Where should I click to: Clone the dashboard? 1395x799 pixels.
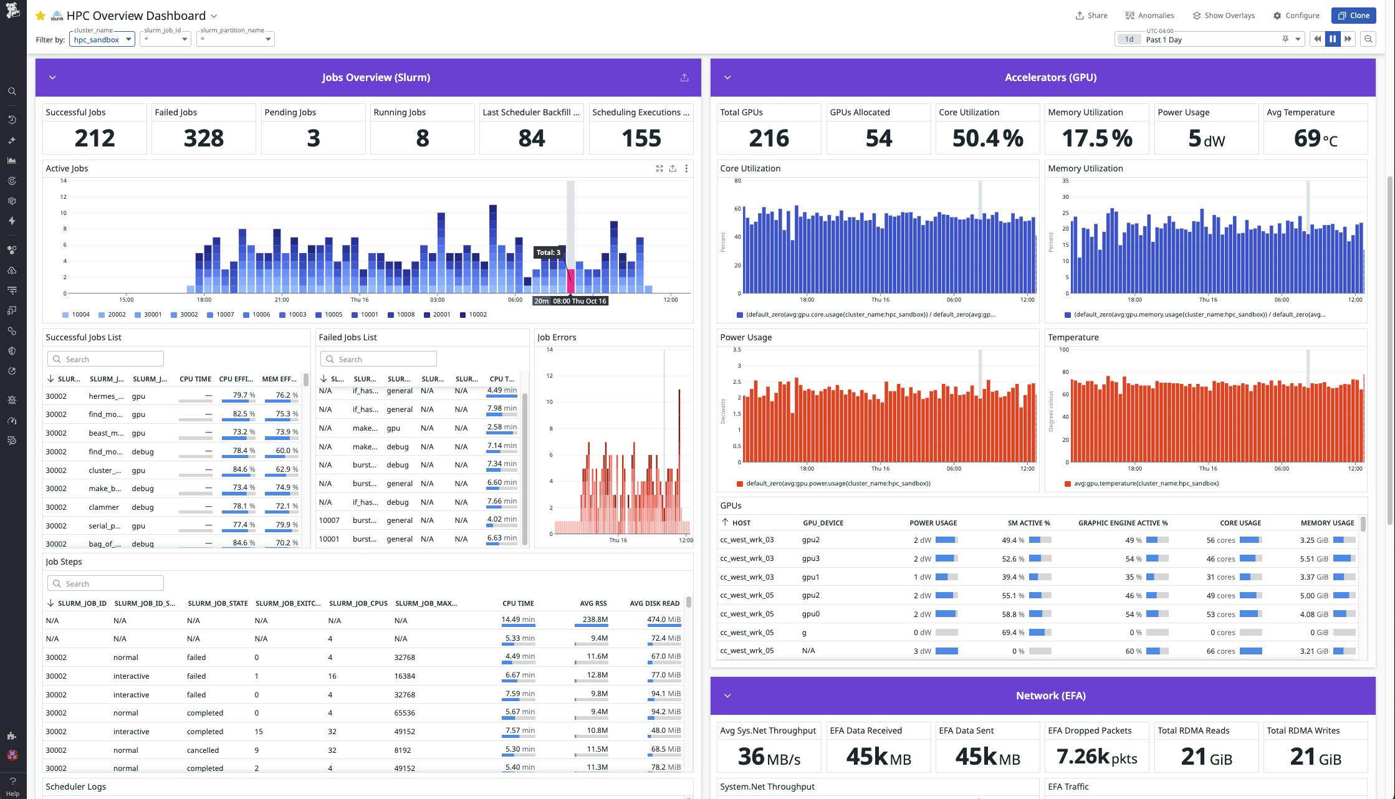point(1353,16)
